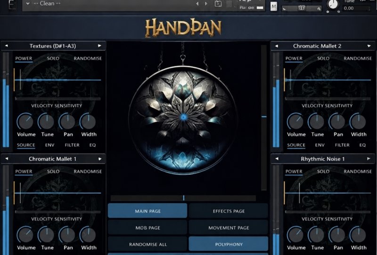Select previous preset arrow in Kontakt header
377x255 pixels.
[x=197, y=4]
